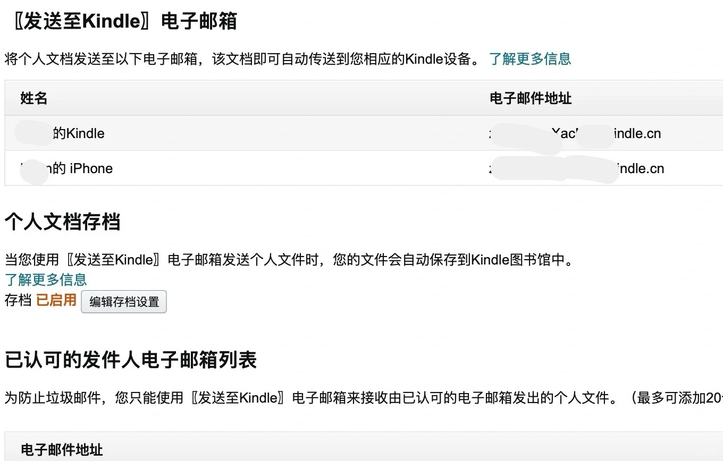Click the iPhone device's kindle.cn email address
This screenshot has width=723, height=461.
(577, 168)
